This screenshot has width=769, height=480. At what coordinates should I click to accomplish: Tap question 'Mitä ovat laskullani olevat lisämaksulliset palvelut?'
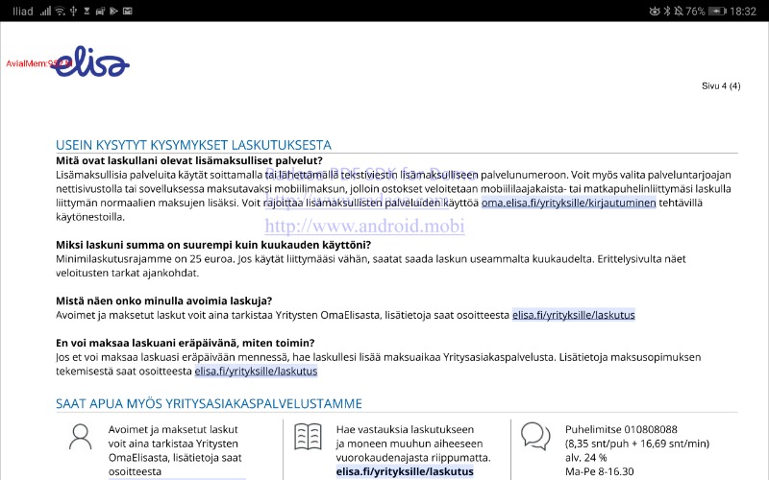[189, 160]
